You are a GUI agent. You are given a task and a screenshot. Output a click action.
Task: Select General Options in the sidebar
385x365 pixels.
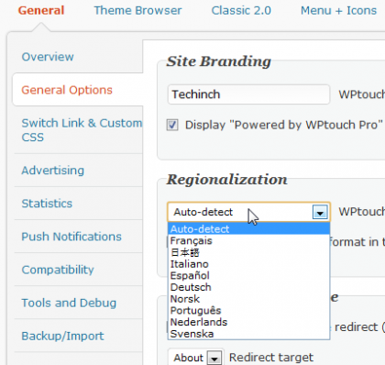tap(67, 90)
